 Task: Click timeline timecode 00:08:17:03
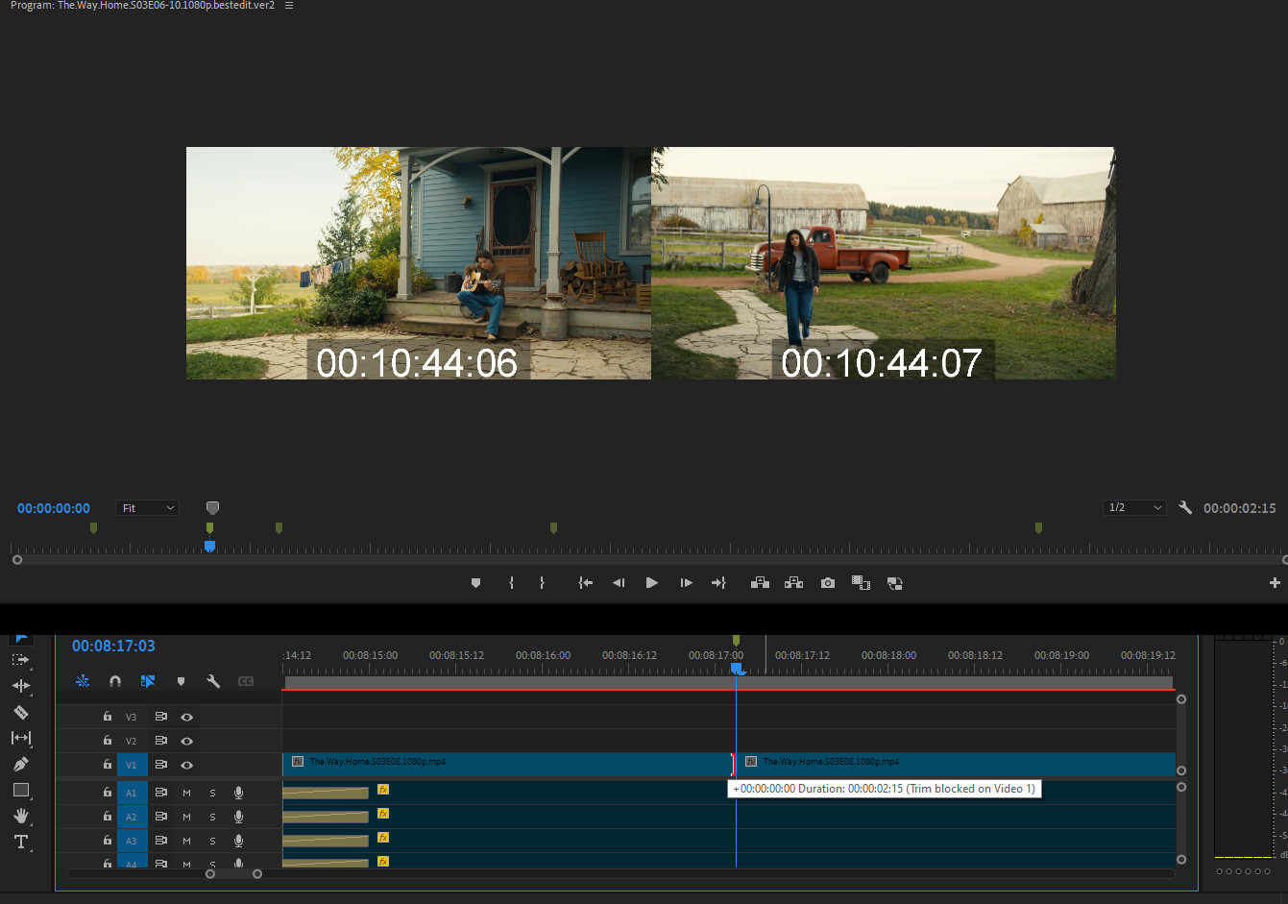coord(113,646)
